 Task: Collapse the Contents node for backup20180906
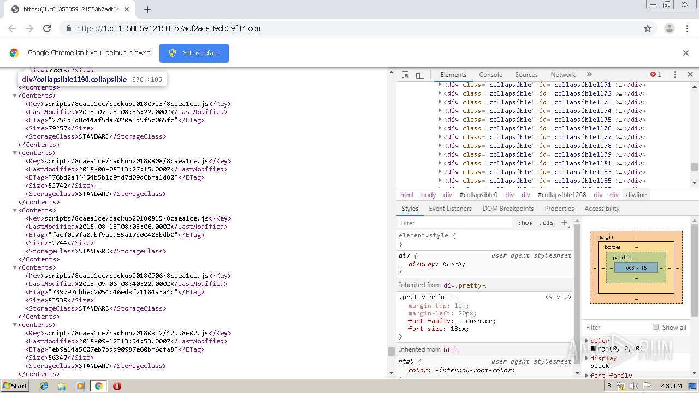pyautogui.click(x=15, y=267)
